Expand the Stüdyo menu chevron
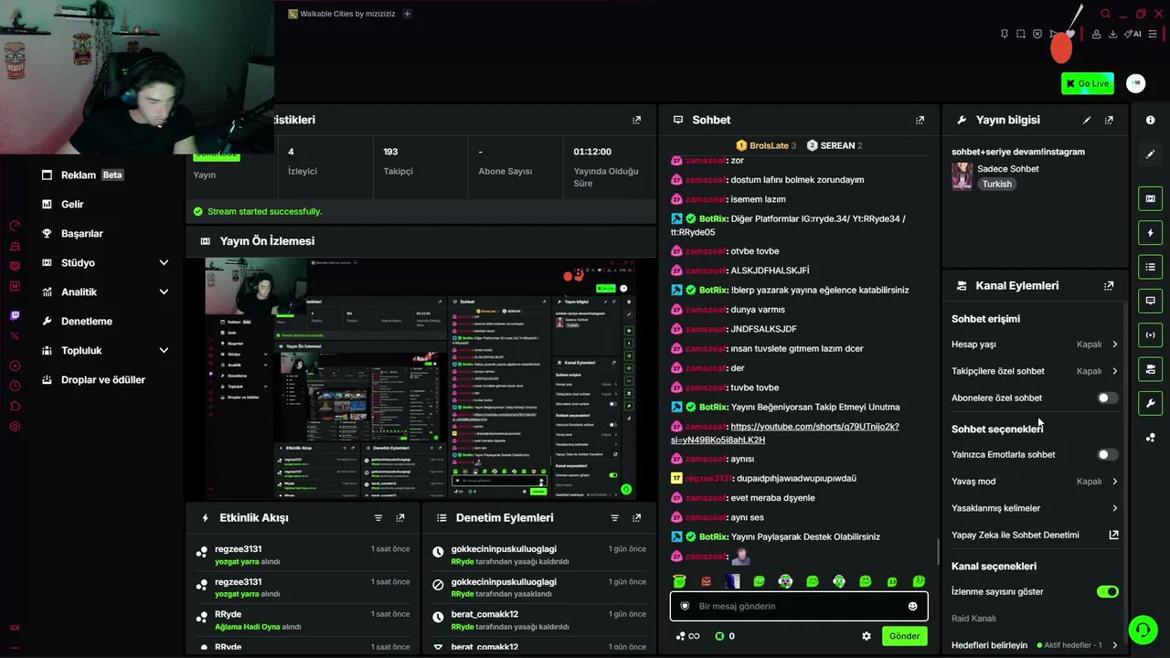 164,262
